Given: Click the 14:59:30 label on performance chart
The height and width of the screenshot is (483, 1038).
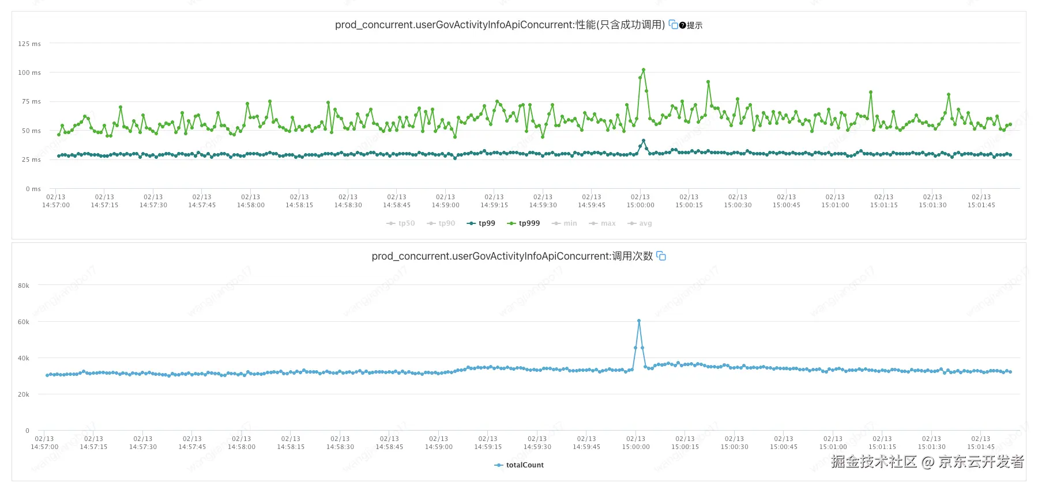Looking at the screenshot, I should (543, 201).
